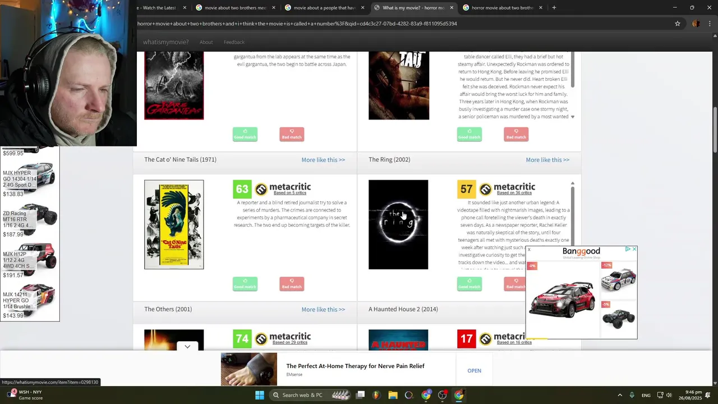Open the War of the Gargantuas poster
Viewport: 718px width, 404px height.
(174, 85)
